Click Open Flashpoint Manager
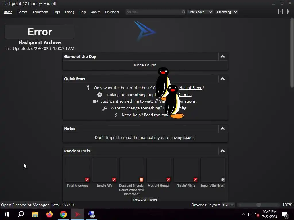Image resolution: width=294 pixels, height=220 pixels. click(25, 205)
